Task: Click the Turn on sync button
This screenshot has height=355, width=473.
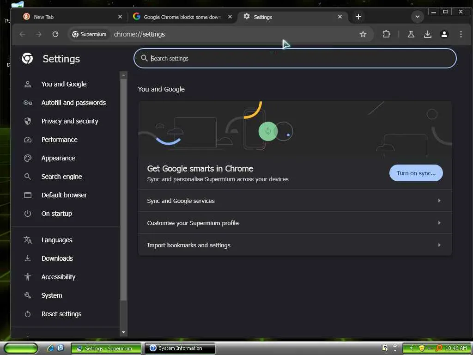Action: [416, 173]
